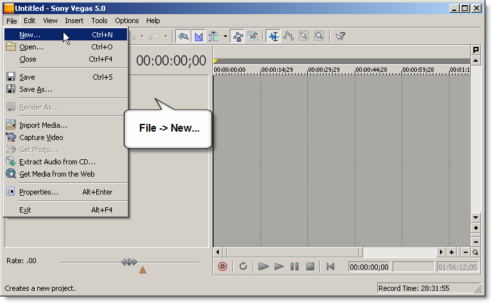Screen dimensions: 492x303
Task: Click timeline horizontal scrollbar thumb
Action: pyautogui.click(x=294, y=252)
